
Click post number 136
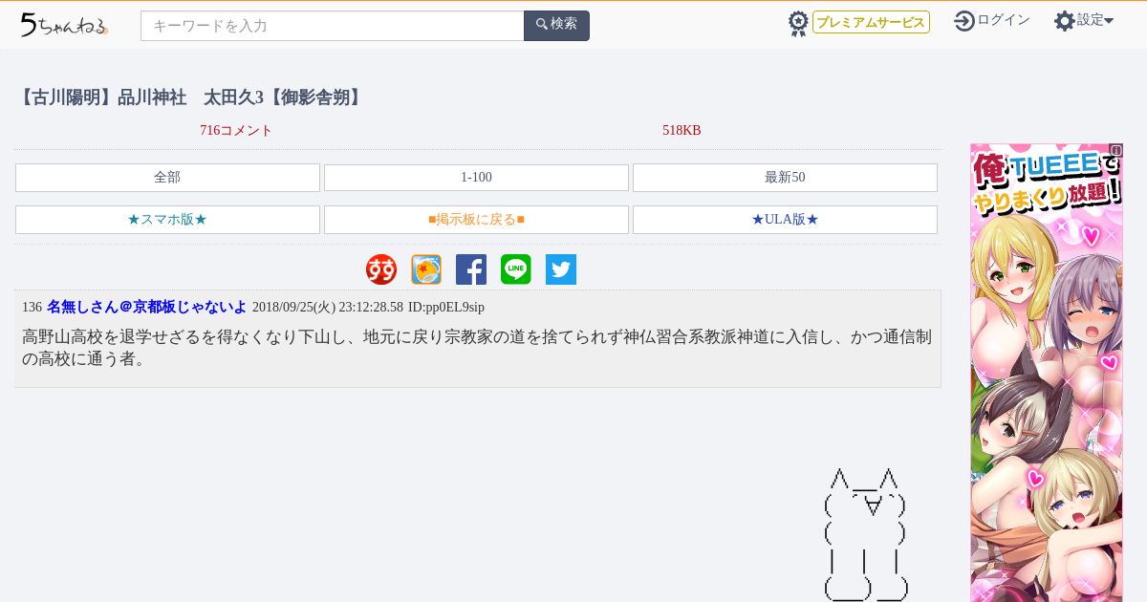(32, 308)
